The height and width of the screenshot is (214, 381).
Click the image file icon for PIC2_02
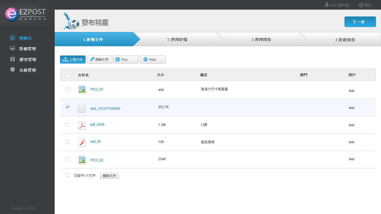click(x=82, y=160)
